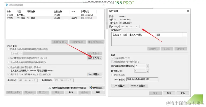
Task: Click 还原默认设置(R) button
Action: coord(14,92)
